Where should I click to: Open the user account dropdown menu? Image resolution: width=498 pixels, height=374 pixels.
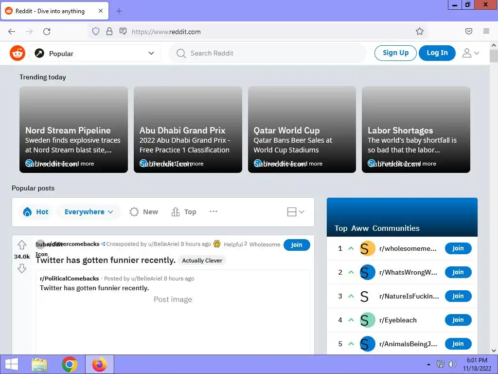(471, 53)
